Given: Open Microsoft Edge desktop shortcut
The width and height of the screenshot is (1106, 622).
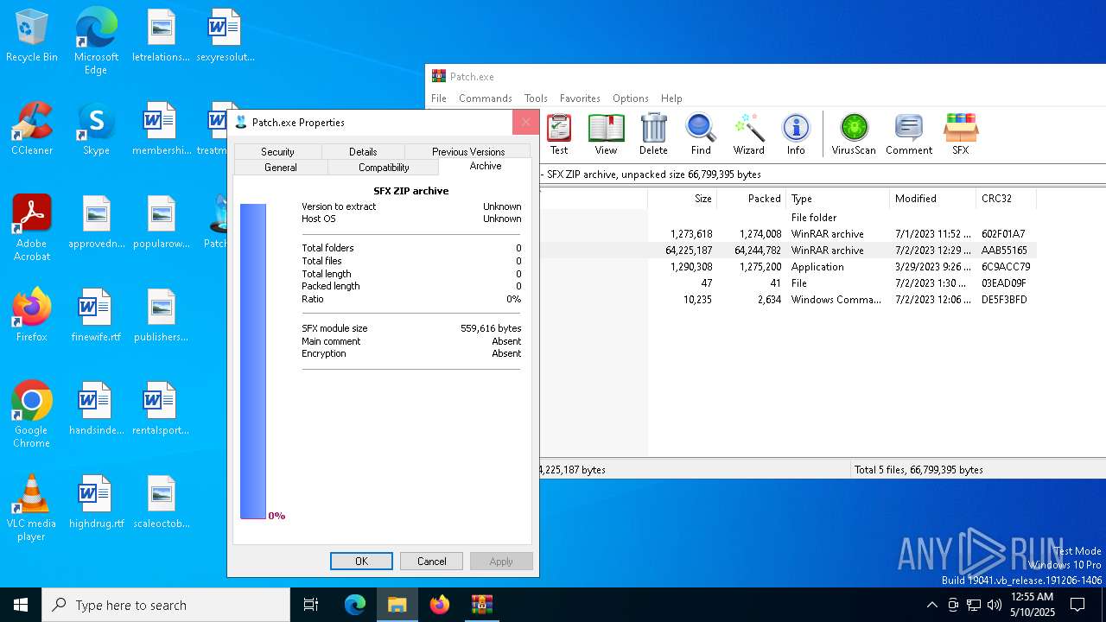Looking at the screenshot, I should click(x=96, y=41).
